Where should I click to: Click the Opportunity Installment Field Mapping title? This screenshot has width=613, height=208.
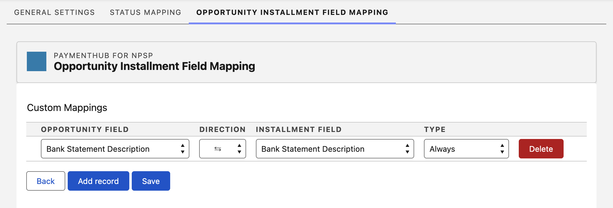pos(154,66)
